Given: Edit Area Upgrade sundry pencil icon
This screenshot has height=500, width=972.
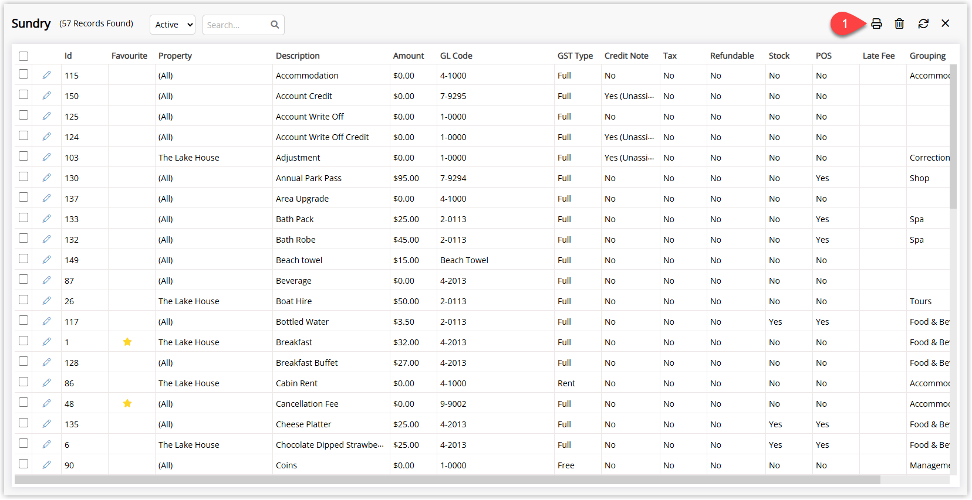Looking at the screenshot, I should click(46, 198).
